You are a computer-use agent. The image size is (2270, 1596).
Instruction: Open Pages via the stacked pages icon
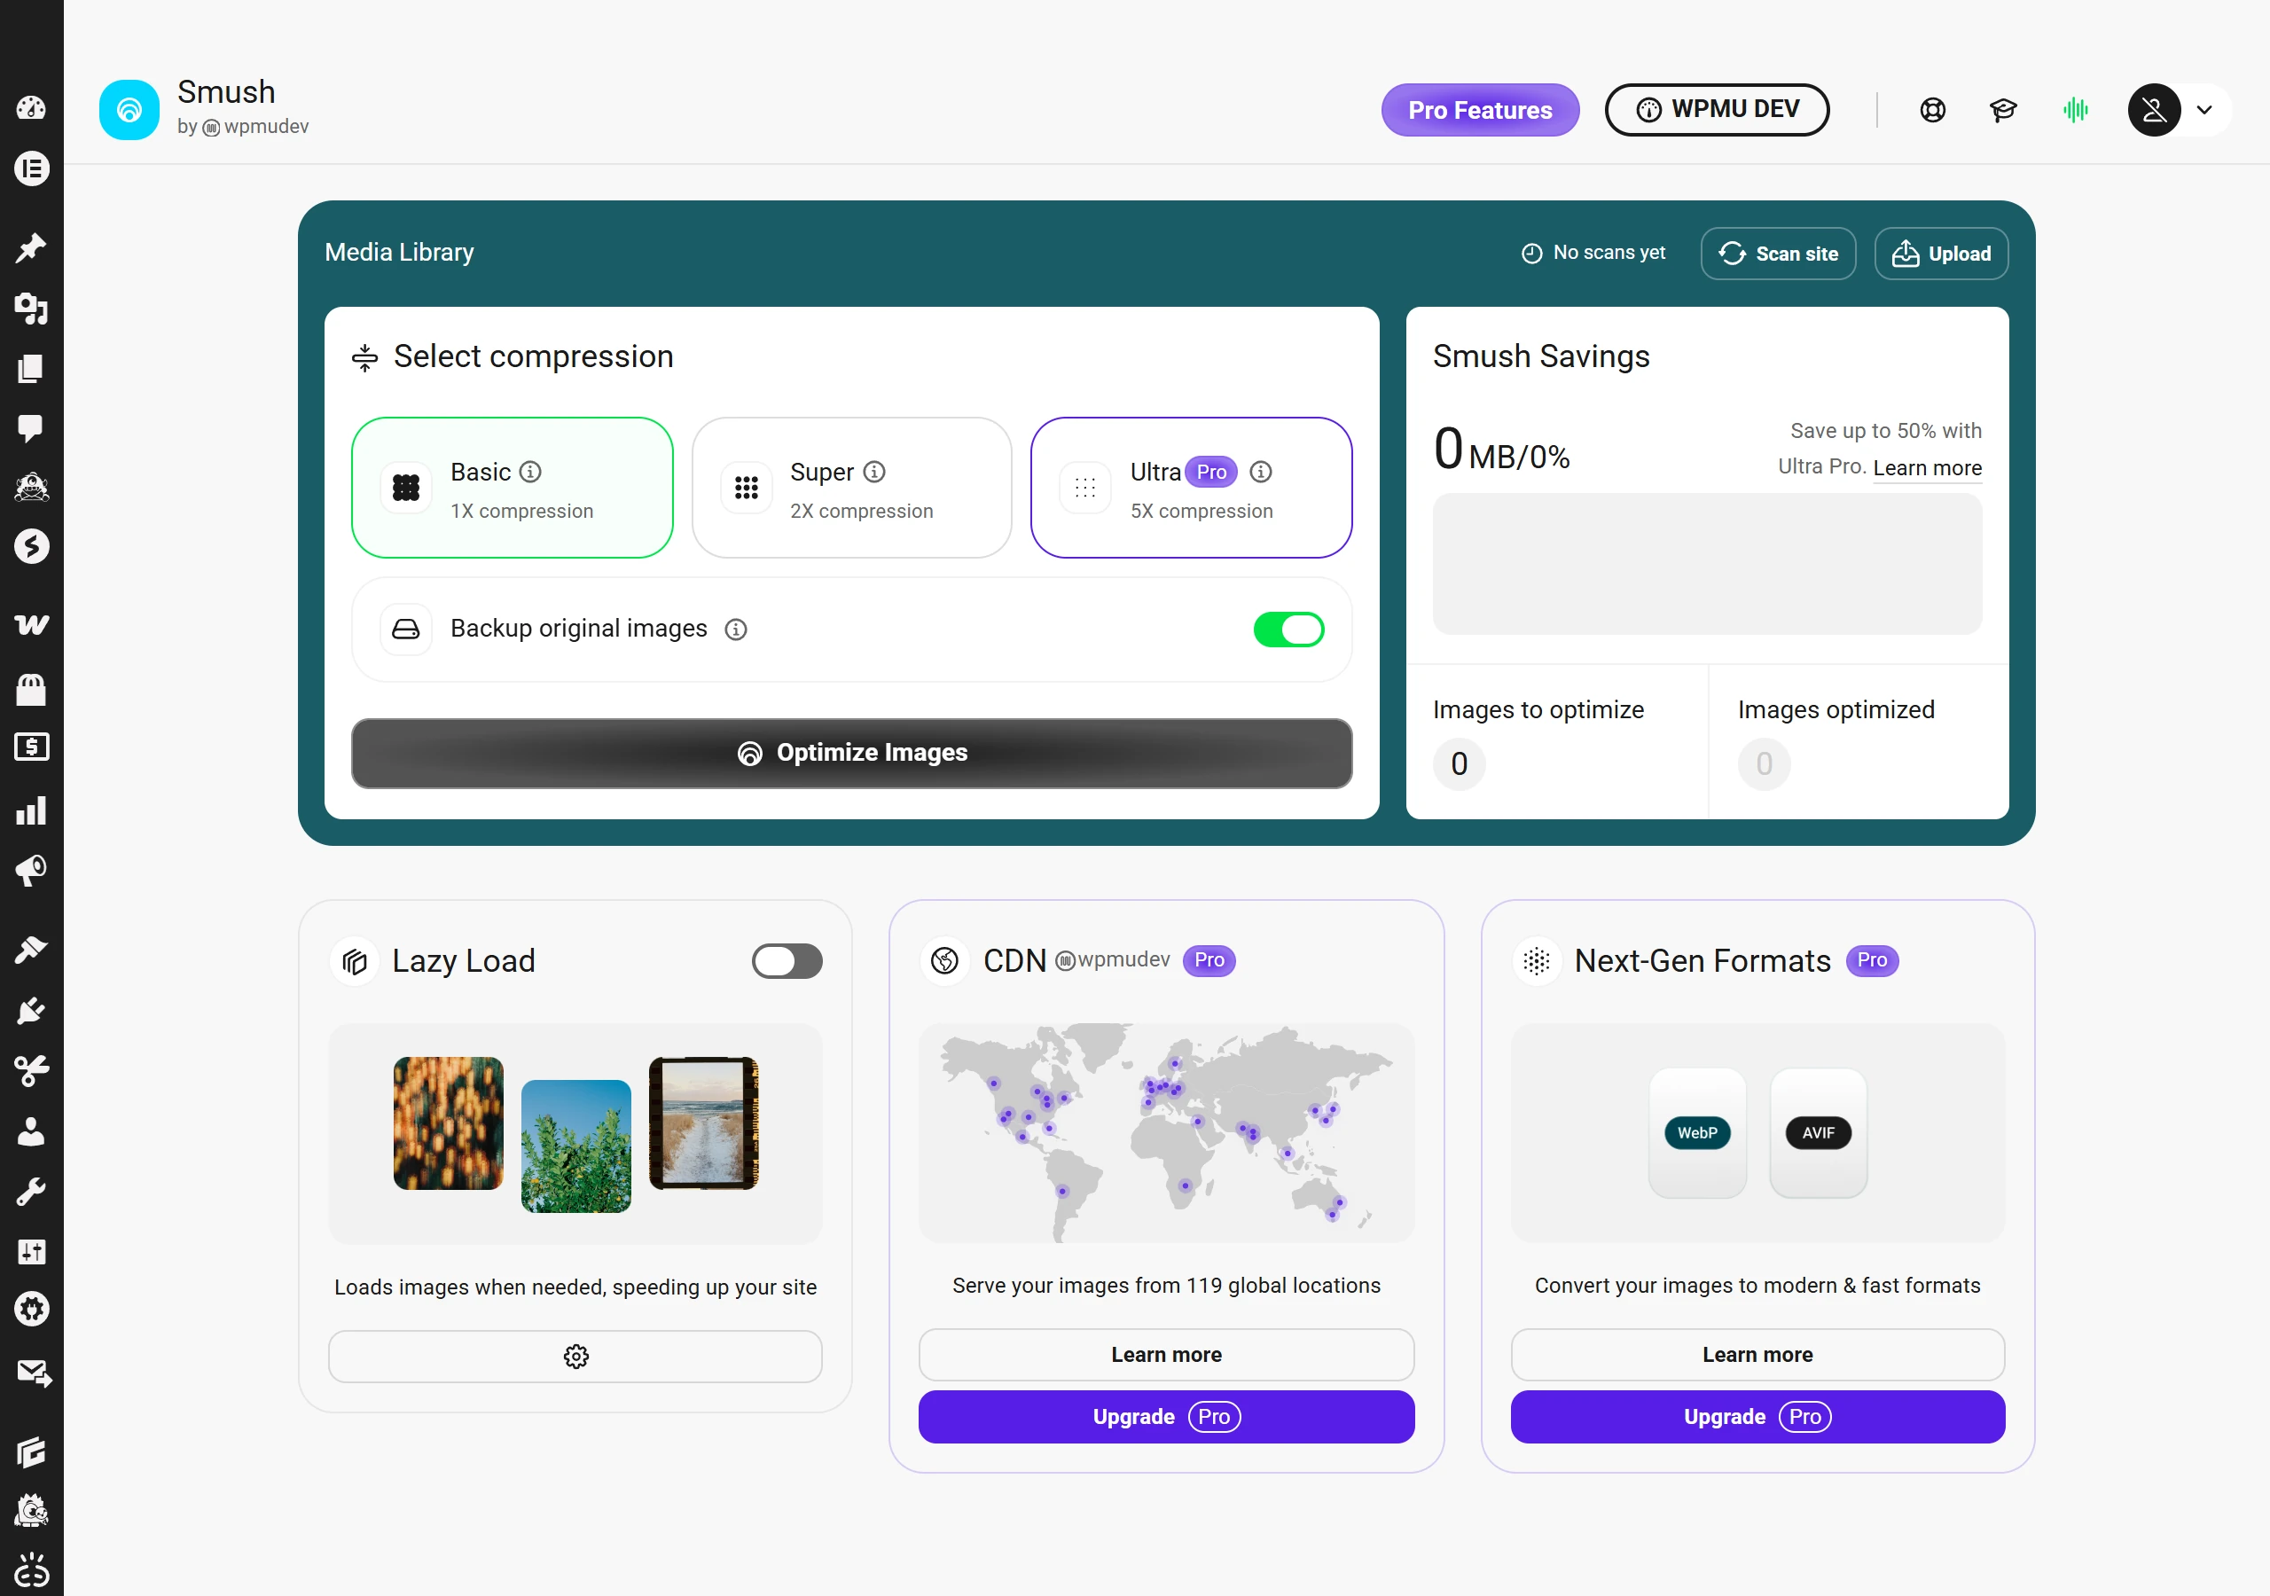(32, 369)
